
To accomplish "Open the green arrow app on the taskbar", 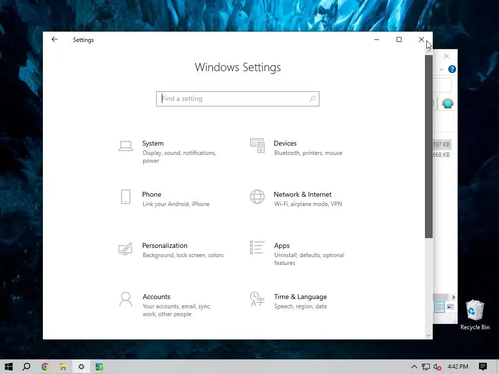I will (x=99, y=367).
